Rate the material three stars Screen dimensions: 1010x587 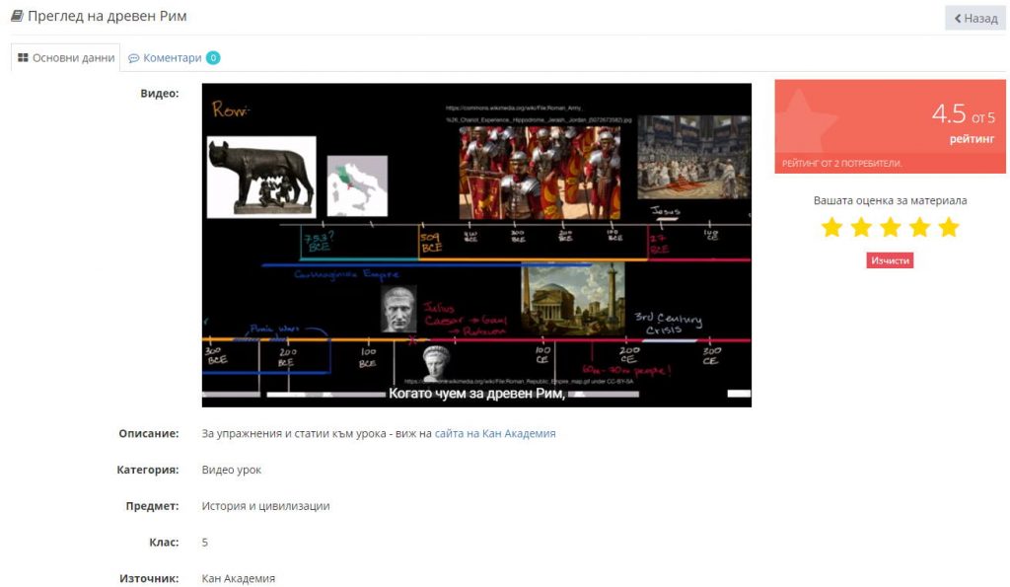891,228
